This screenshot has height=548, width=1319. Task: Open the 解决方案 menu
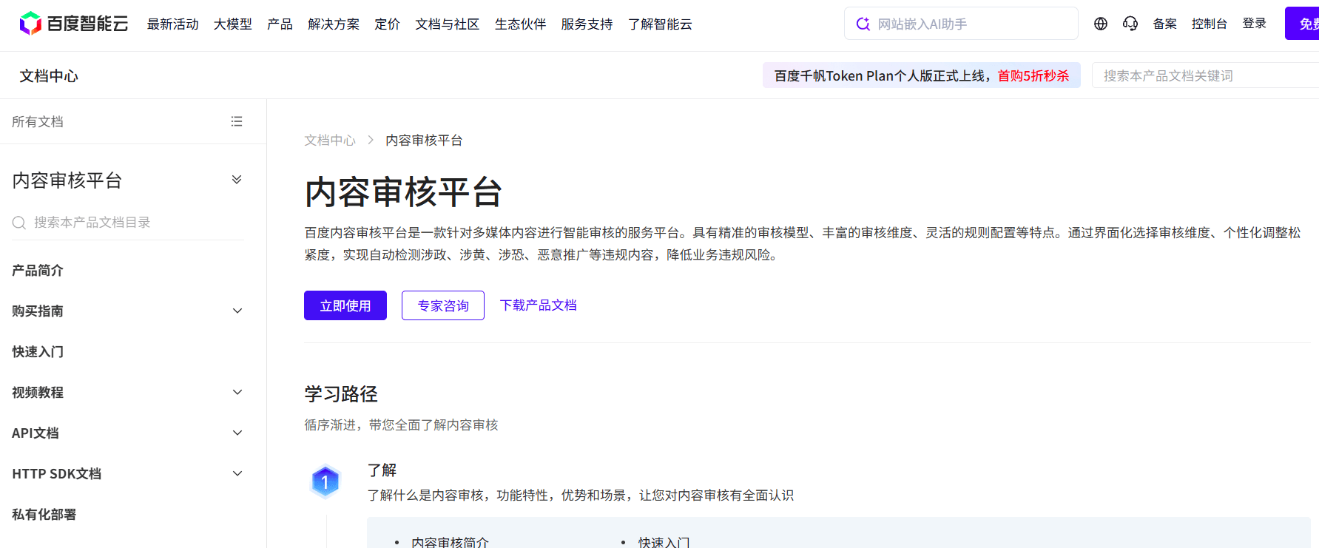pos(334,24)
